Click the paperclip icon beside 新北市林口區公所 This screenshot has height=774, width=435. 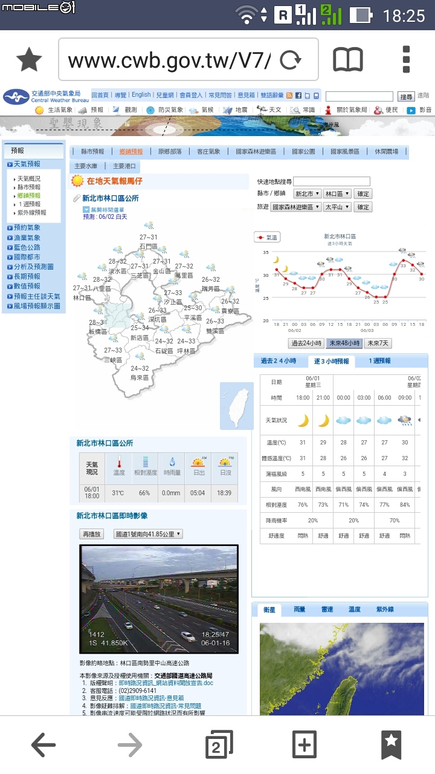(77, 198)
